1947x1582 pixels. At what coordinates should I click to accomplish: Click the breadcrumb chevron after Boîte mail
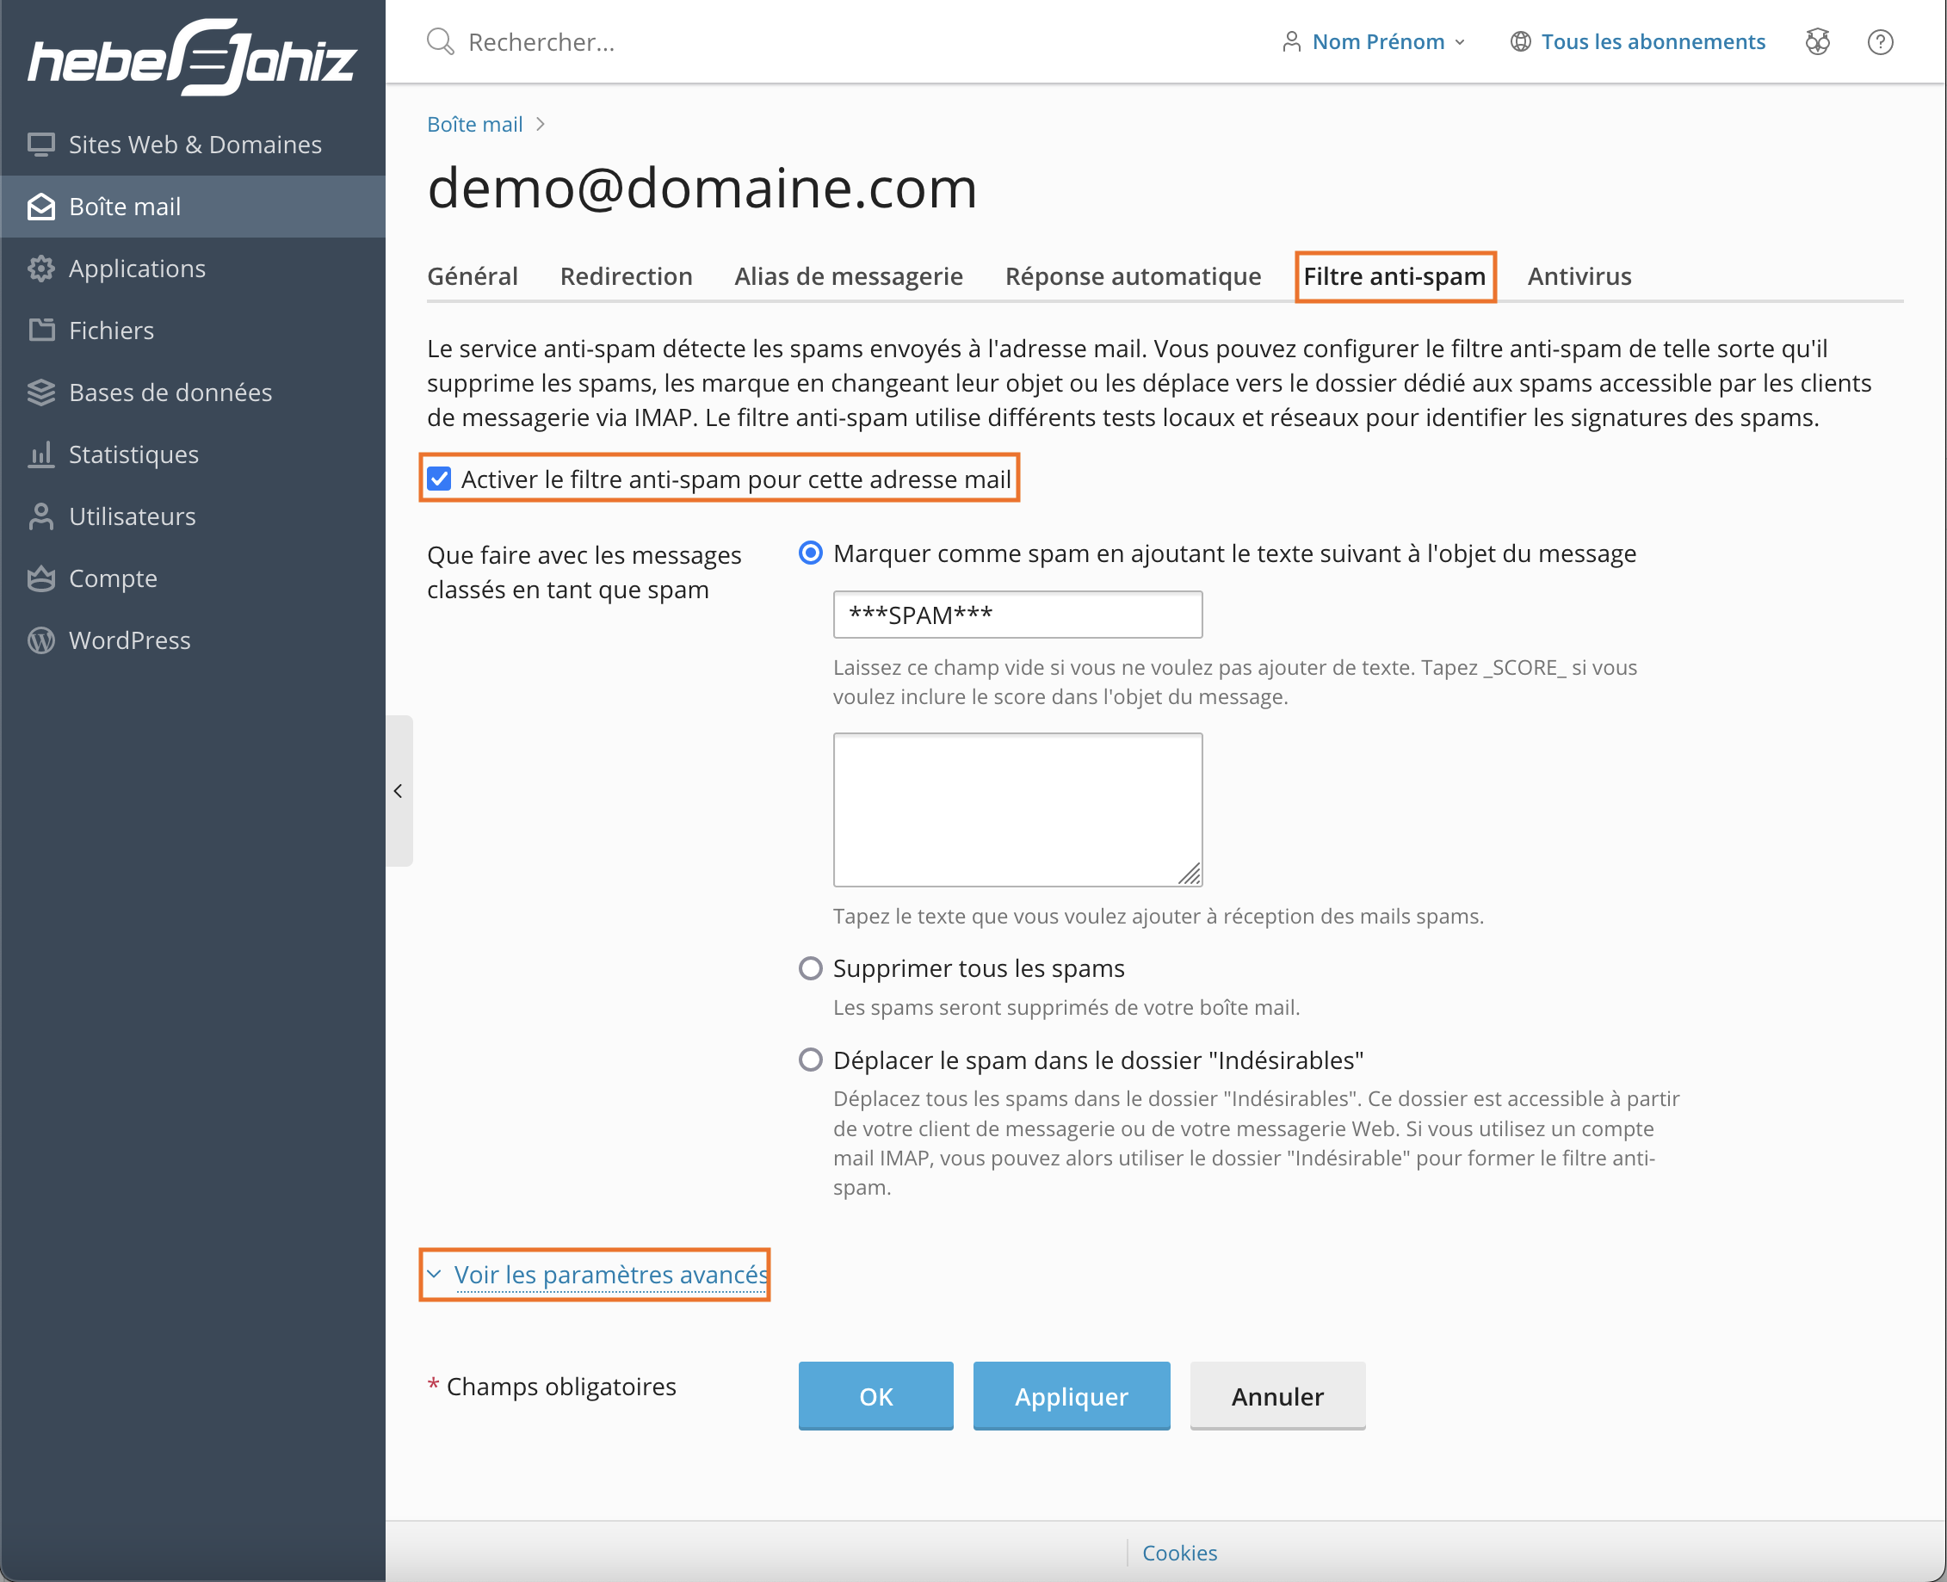pos(541,124)
